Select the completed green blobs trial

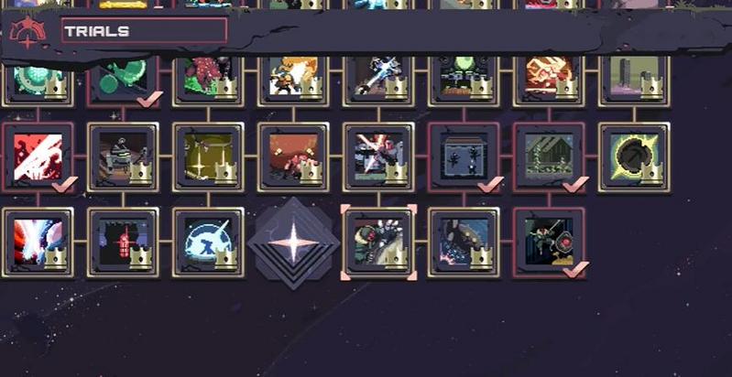[x=124, y=80]
